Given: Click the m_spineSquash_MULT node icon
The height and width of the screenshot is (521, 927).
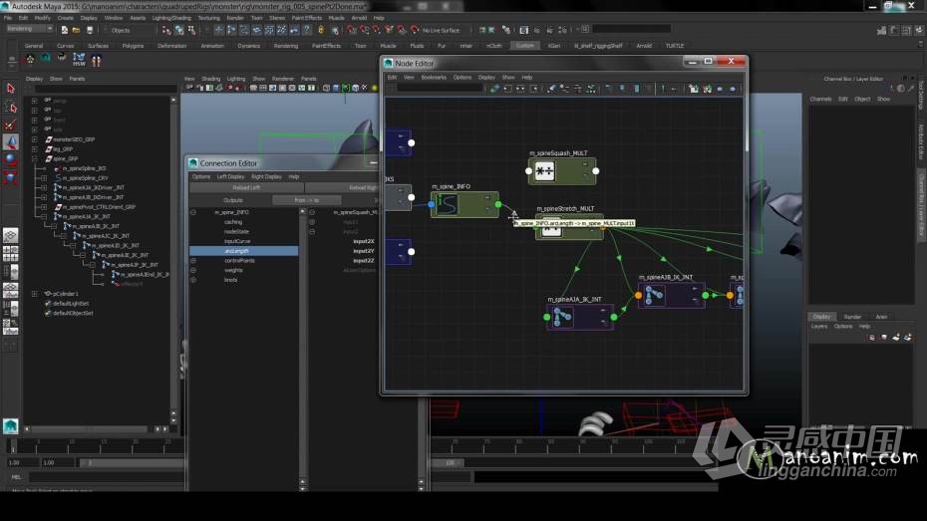Looking at the screenshot, I should [x=544, y=171].
